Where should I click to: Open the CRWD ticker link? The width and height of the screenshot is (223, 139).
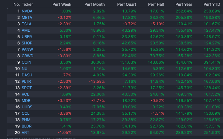(x=27, y=56)
